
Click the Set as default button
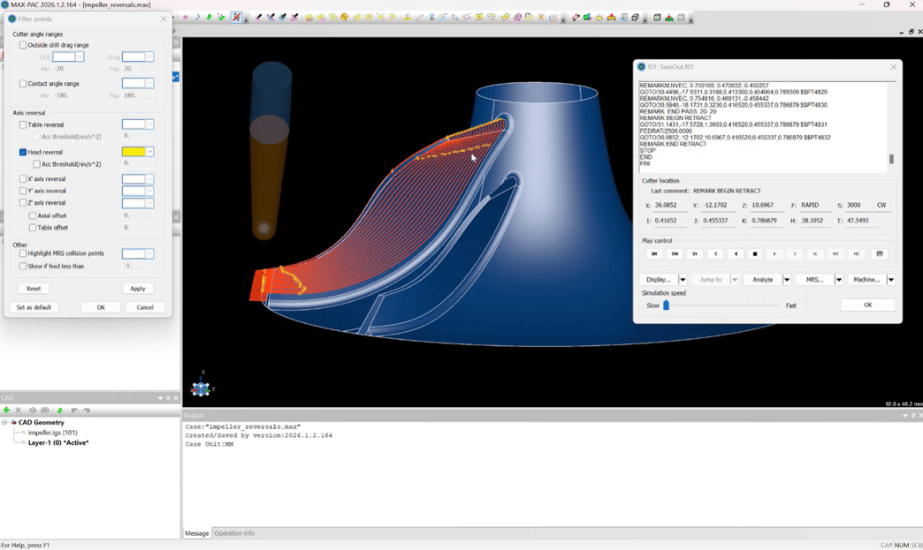coord(34,307)
